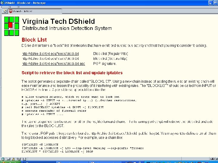Open Instant Messenger from the status bar icon
Image resolution: width=218 pixels, height=163 pixels.
(13, 159)
